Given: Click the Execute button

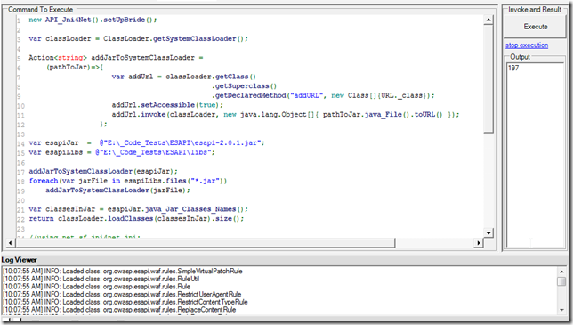Looking at the screenshot, I should [535, 27].
